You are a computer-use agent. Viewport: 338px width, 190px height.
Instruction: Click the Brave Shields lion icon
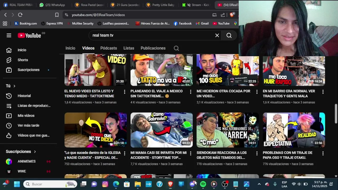(x=232, y=15)
